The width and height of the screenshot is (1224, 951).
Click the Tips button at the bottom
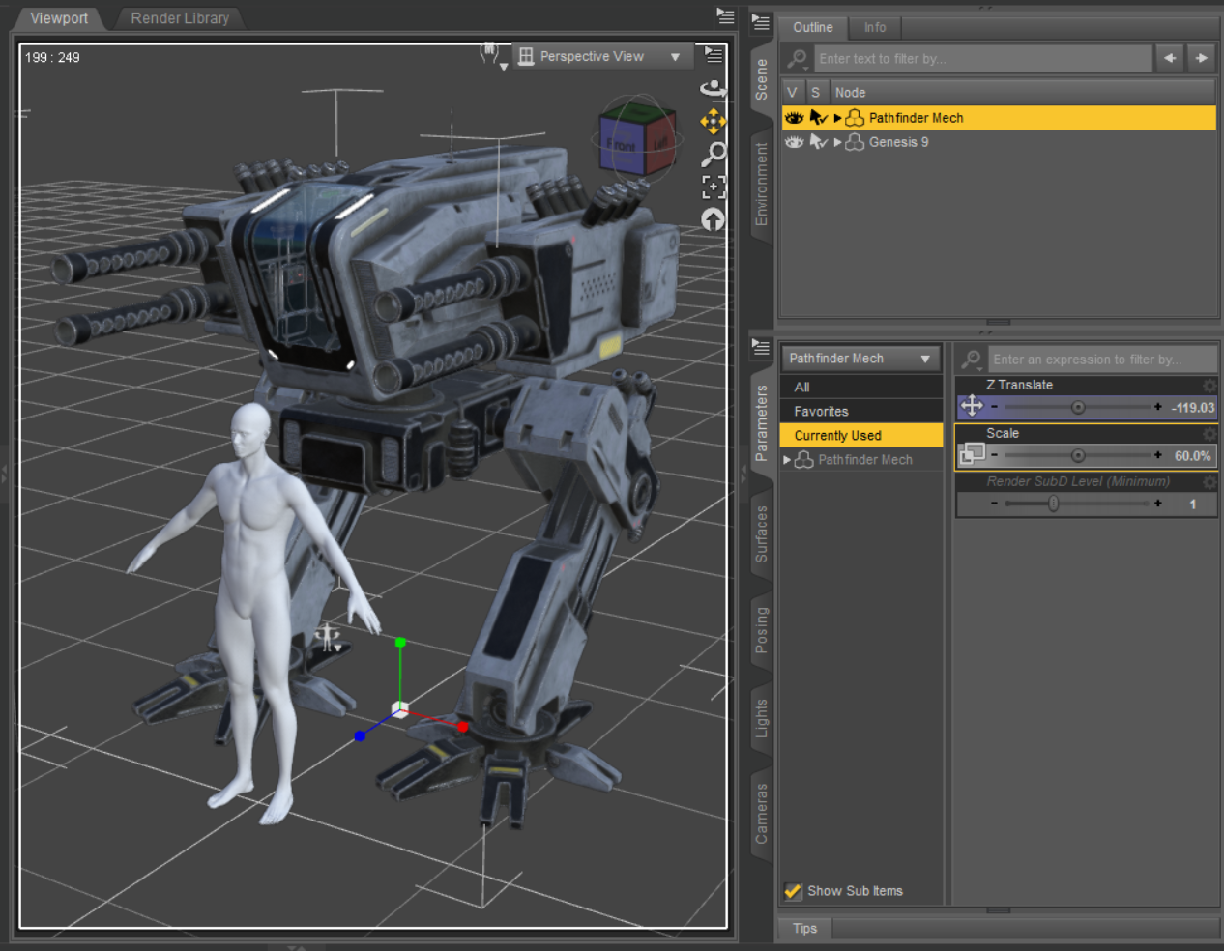point(804,929)
